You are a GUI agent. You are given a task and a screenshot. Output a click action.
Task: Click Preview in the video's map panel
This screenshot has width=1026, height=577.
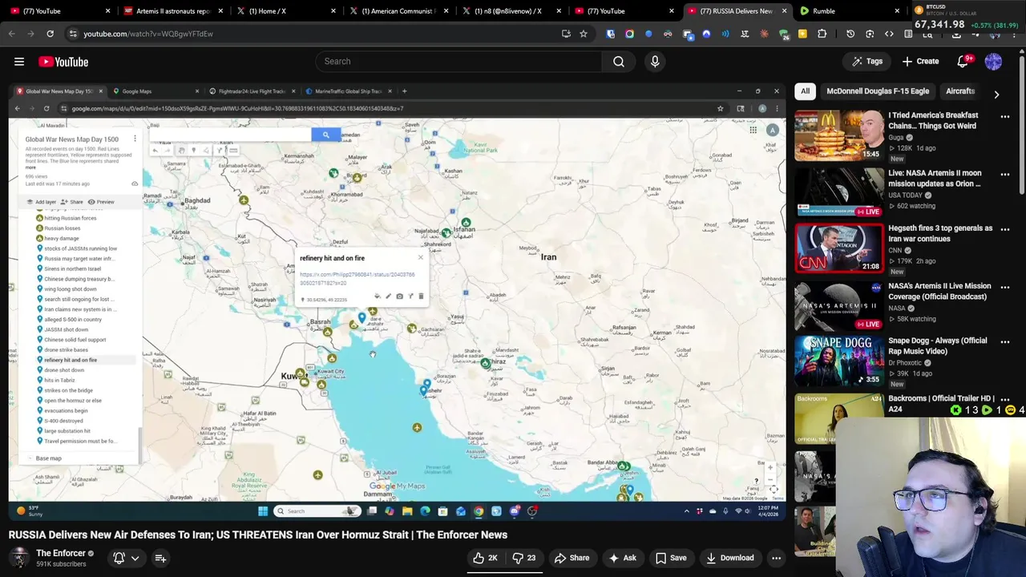click(101, 202)
